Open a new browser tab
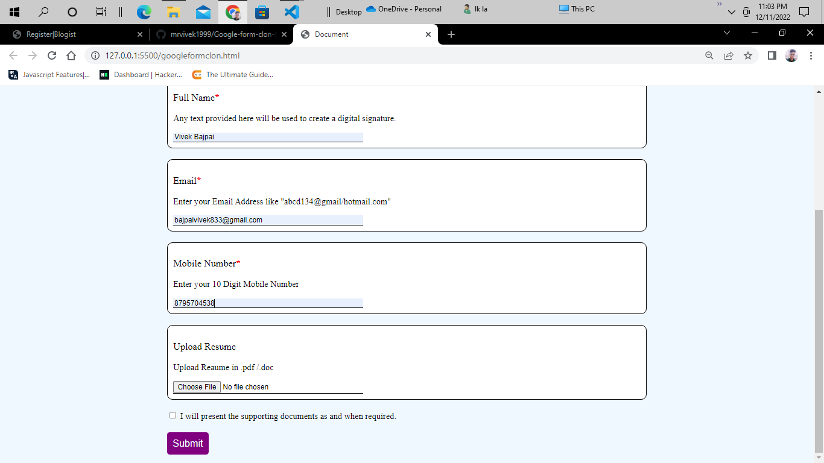 [x=451, y=34]
